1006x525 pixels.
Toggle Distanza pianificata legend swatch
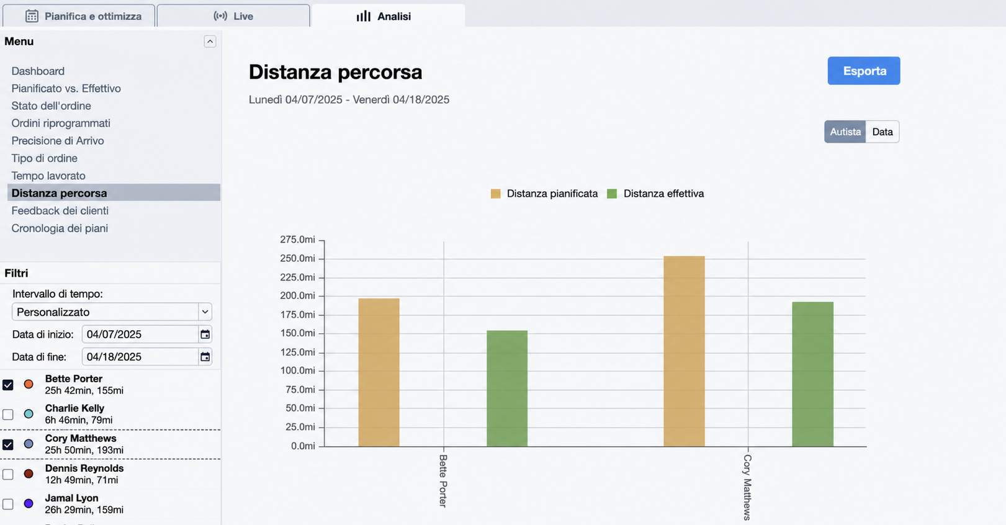coord(495,194)
